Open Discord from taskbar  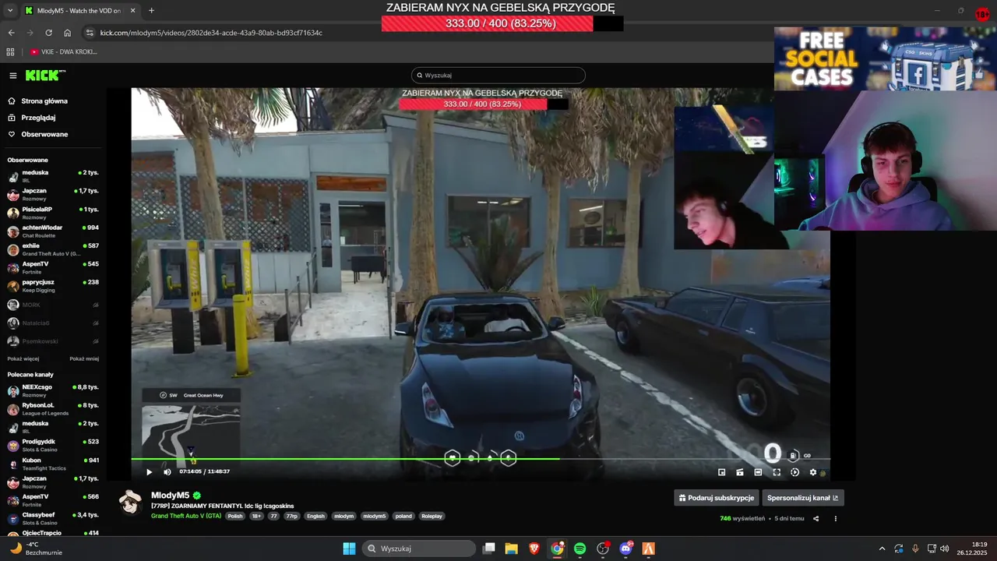point(625,549)
